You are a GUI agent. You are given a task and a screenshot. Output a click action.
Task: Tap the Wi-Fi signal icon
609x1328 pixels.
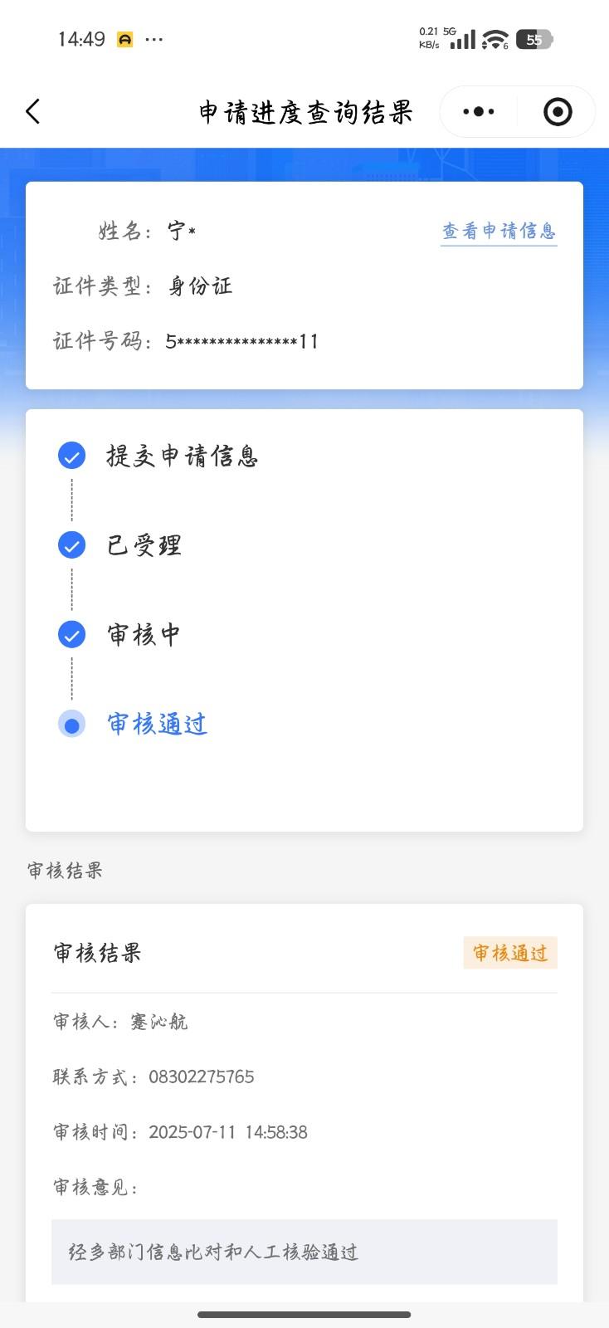click(495, 39)
